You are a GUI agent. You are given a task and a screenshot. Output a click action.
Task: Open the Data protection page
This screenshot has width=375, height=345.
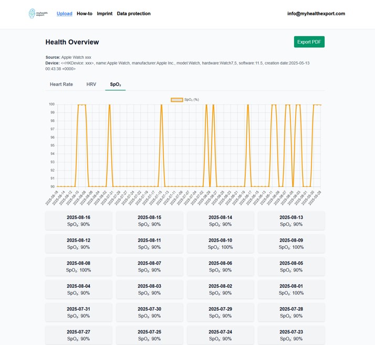coord(133,14)
